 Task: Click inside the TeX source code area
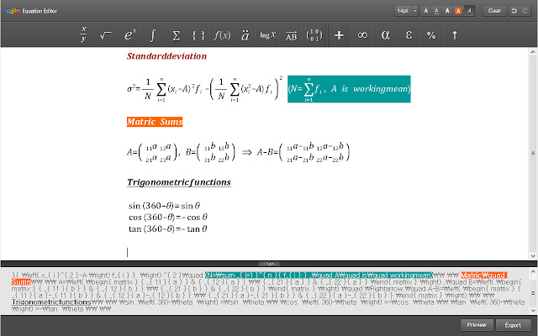pyautogui.click(x=265, y=291)
